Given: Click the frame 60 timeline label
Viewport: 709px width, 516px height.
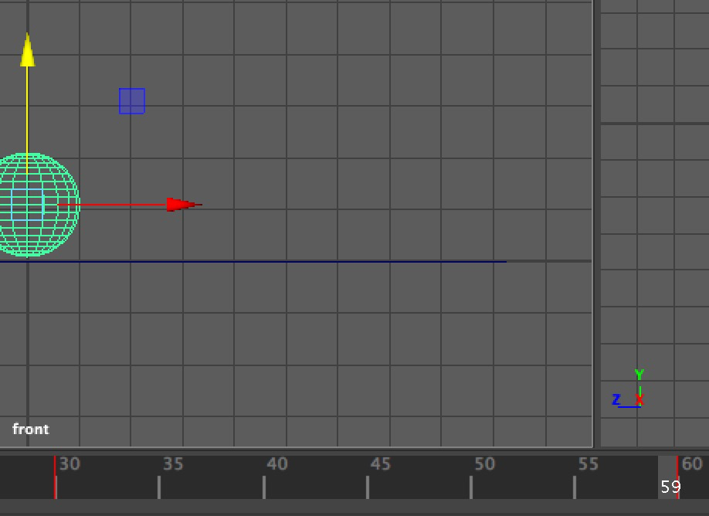Looking at the screenshot, I should (692, 463).
